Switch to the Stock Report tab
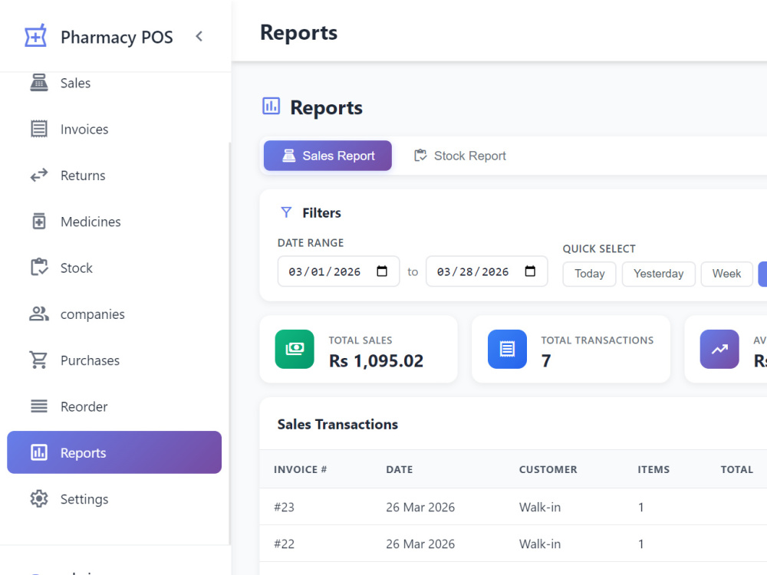Viewport: 767px width, 575px height. 459,156
